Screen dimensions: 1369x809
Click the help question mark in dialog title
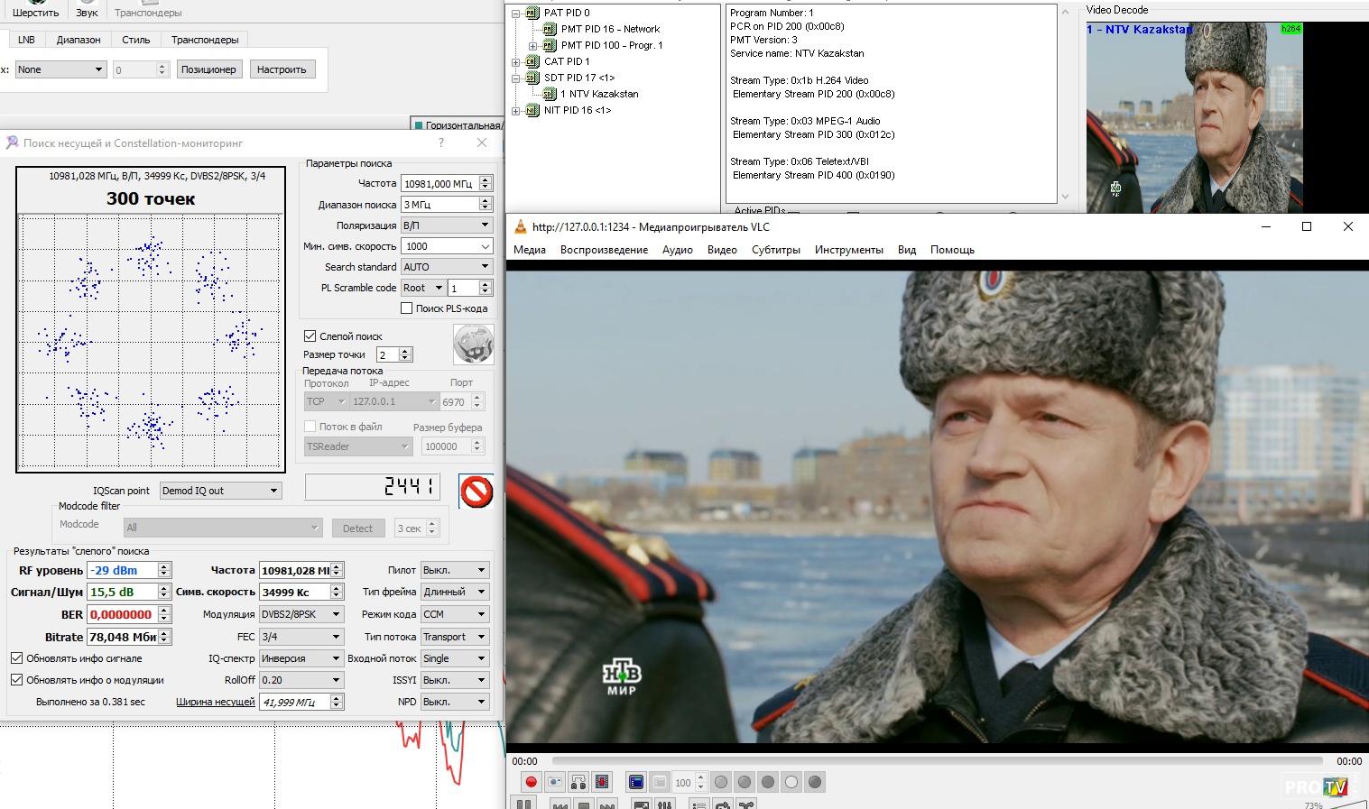[441, 142]
